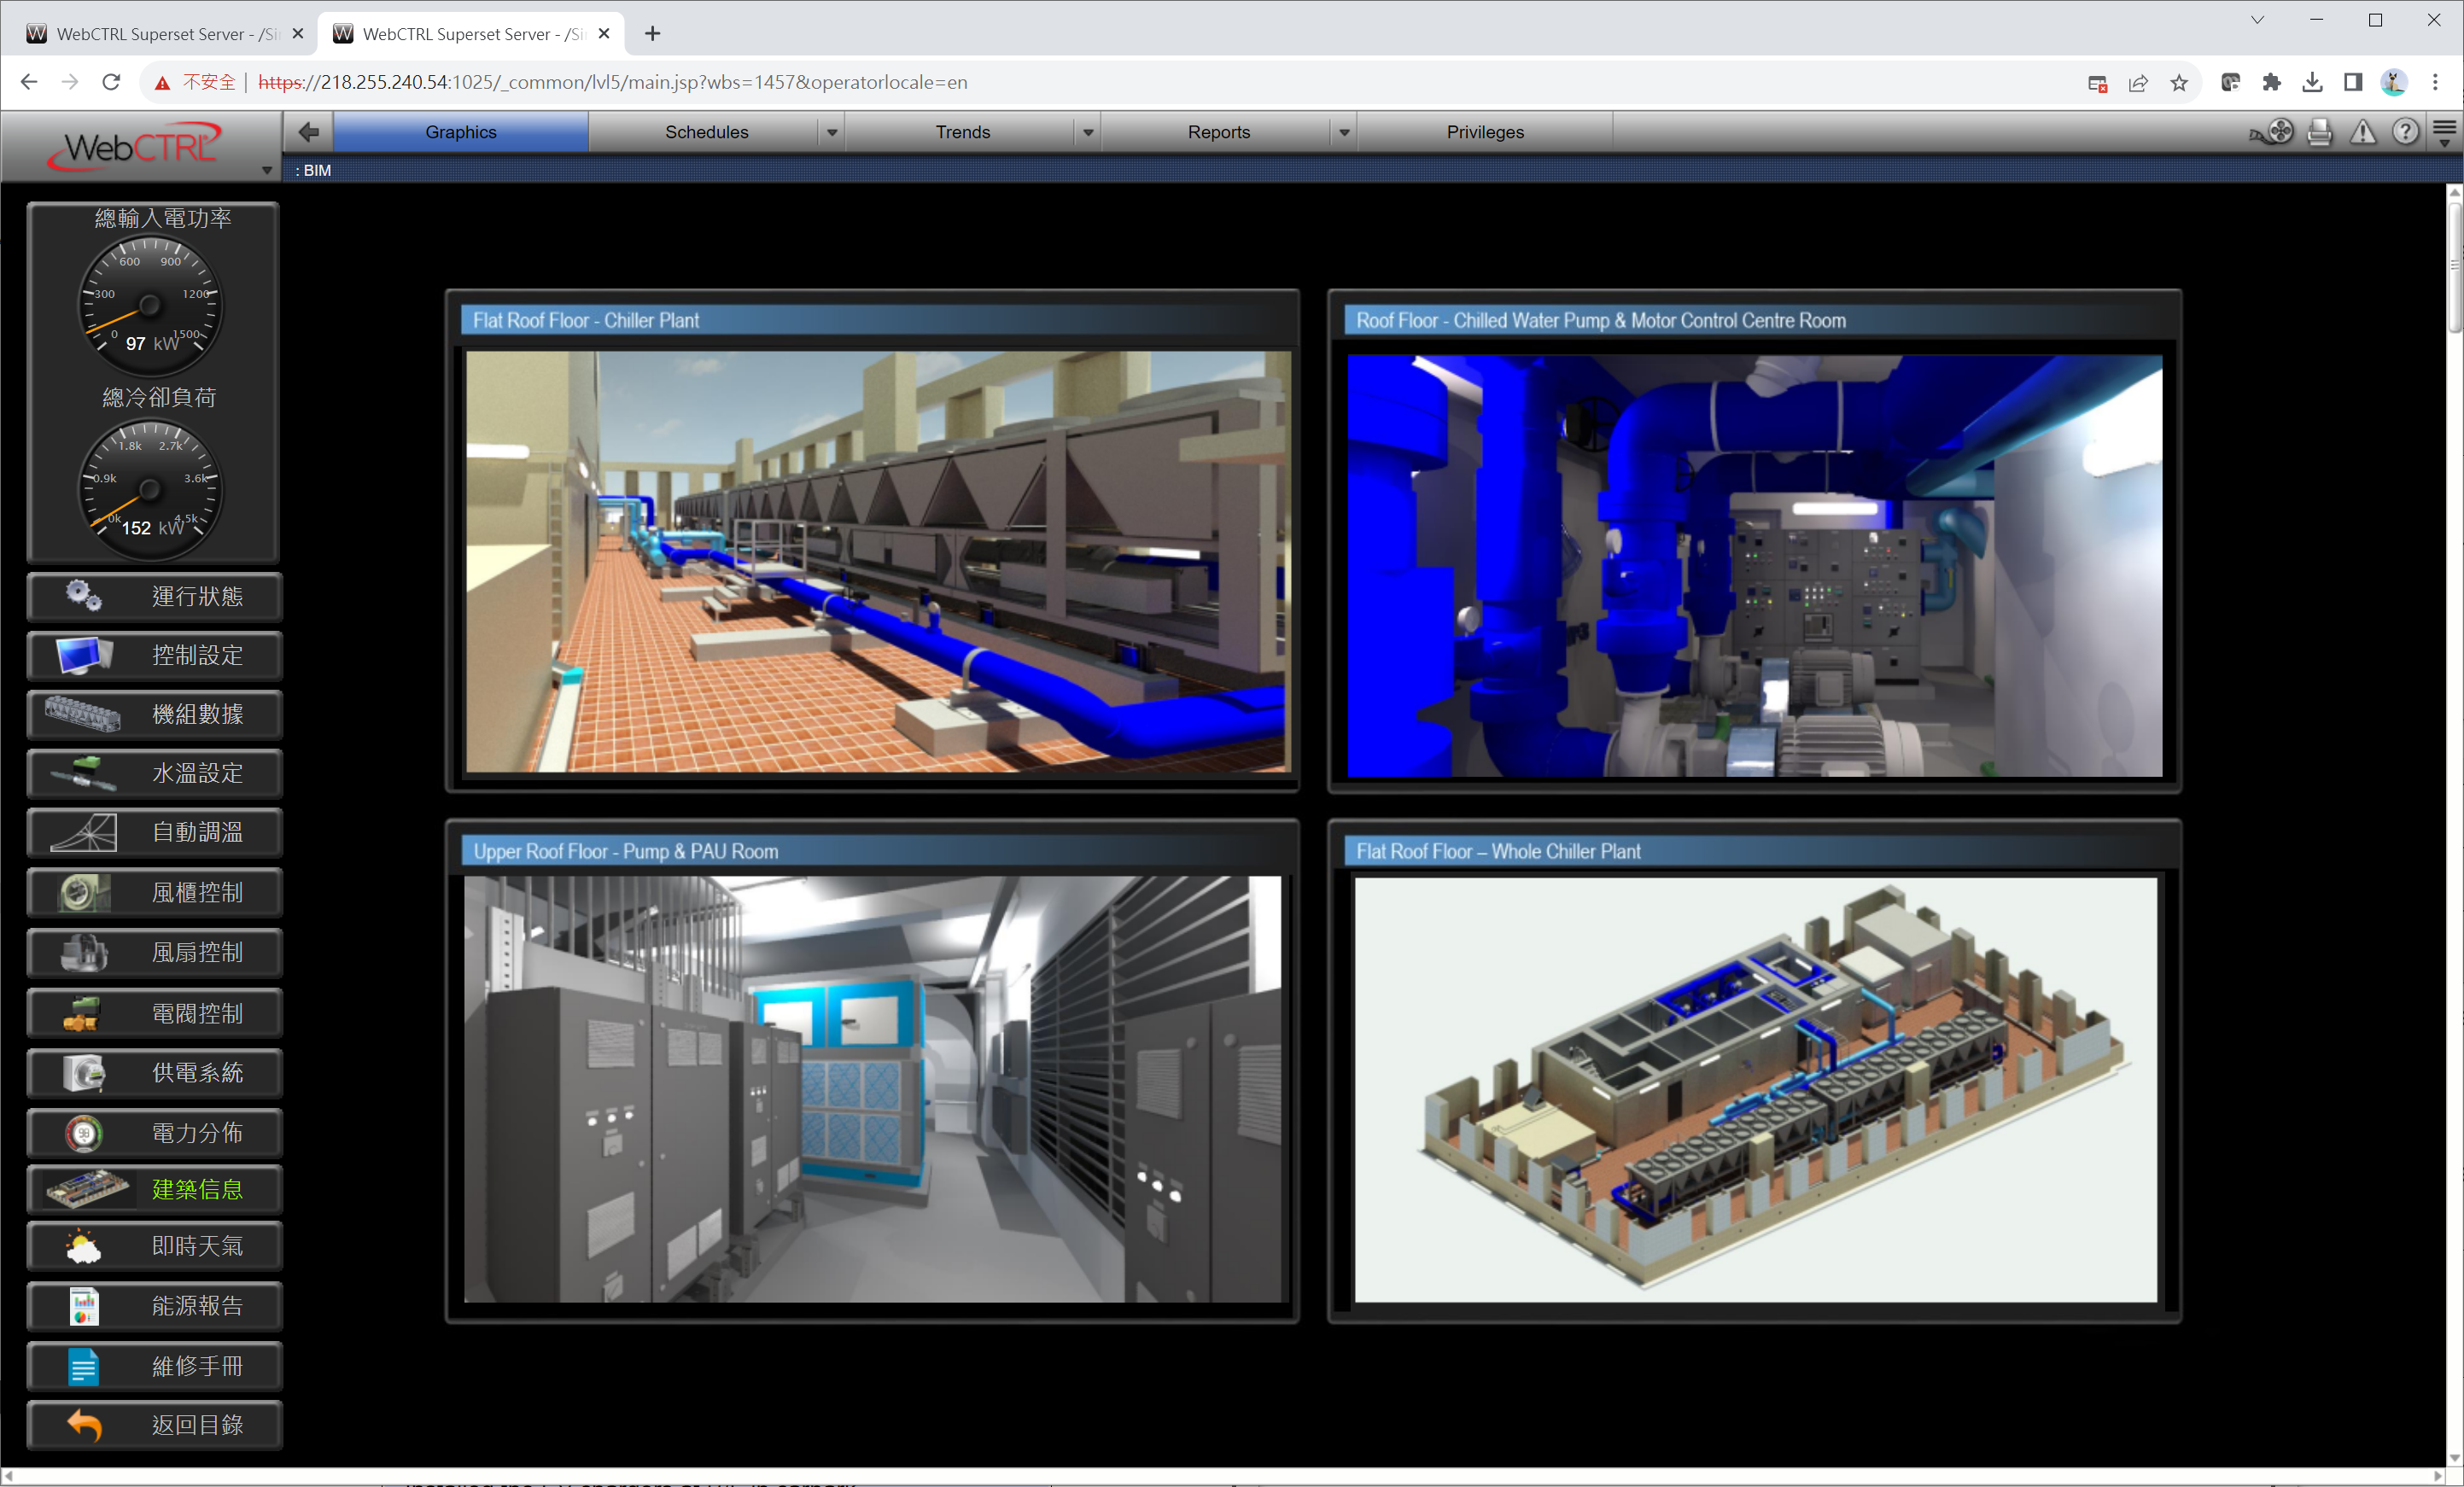2464x1487 pixels.
Task: Bookmark this page with star icon
Action: [x=2179, y=83]
